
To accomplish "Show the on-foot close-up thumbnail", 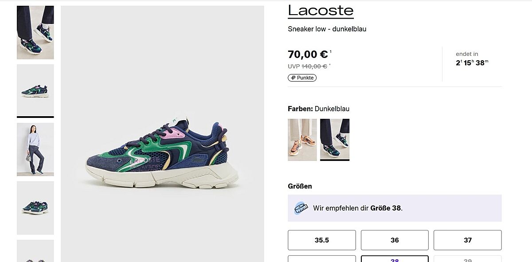I will [x=35, y=32].
